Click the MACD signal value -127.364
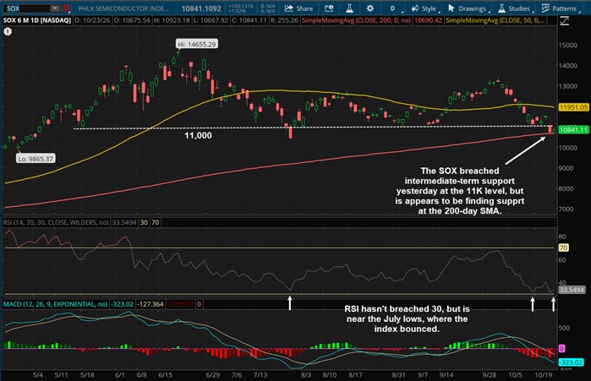 pos(150,304)
